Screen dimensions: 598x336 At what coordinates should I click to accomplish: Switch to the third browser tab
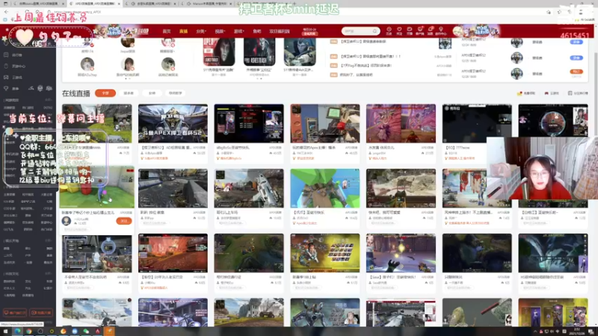point(152,4)
